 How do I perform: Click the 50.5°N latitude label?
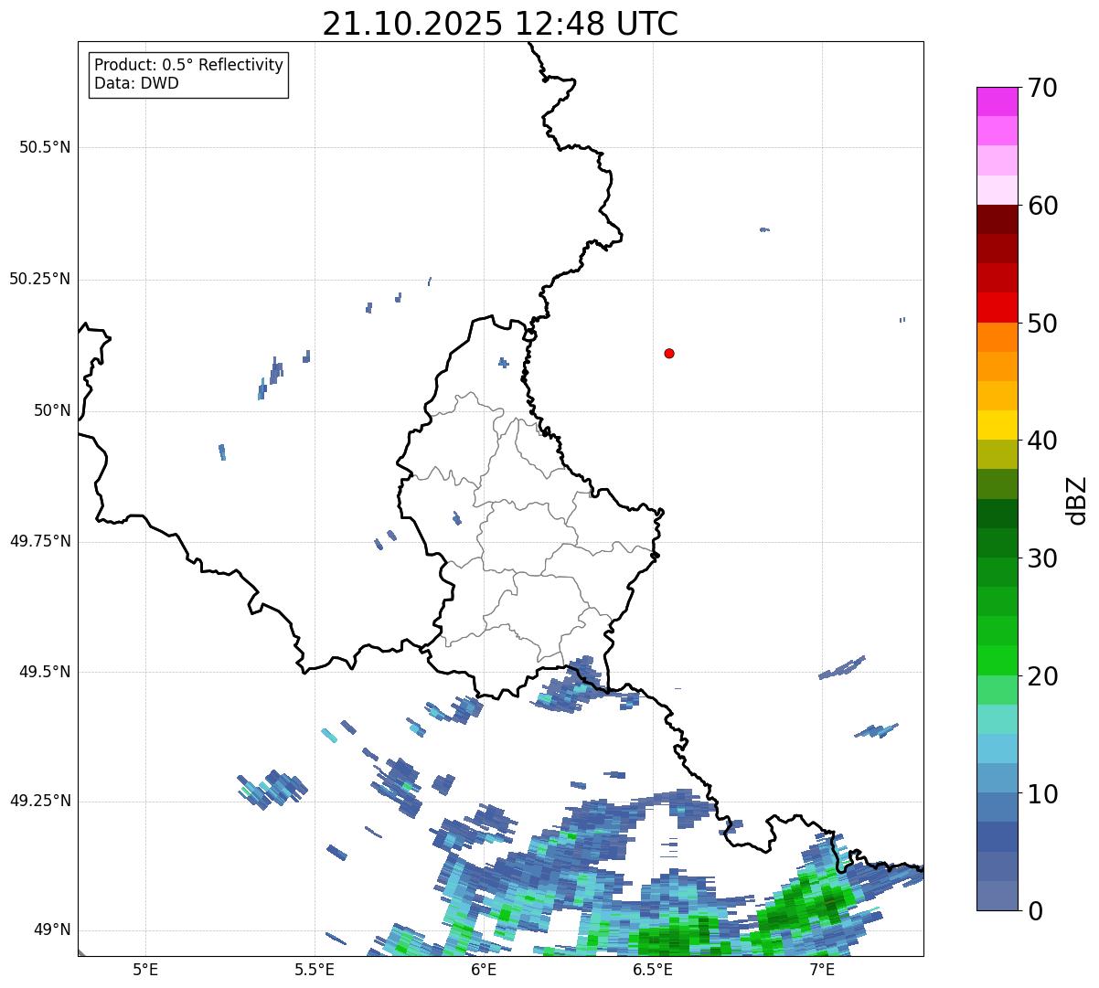point(45,147)
